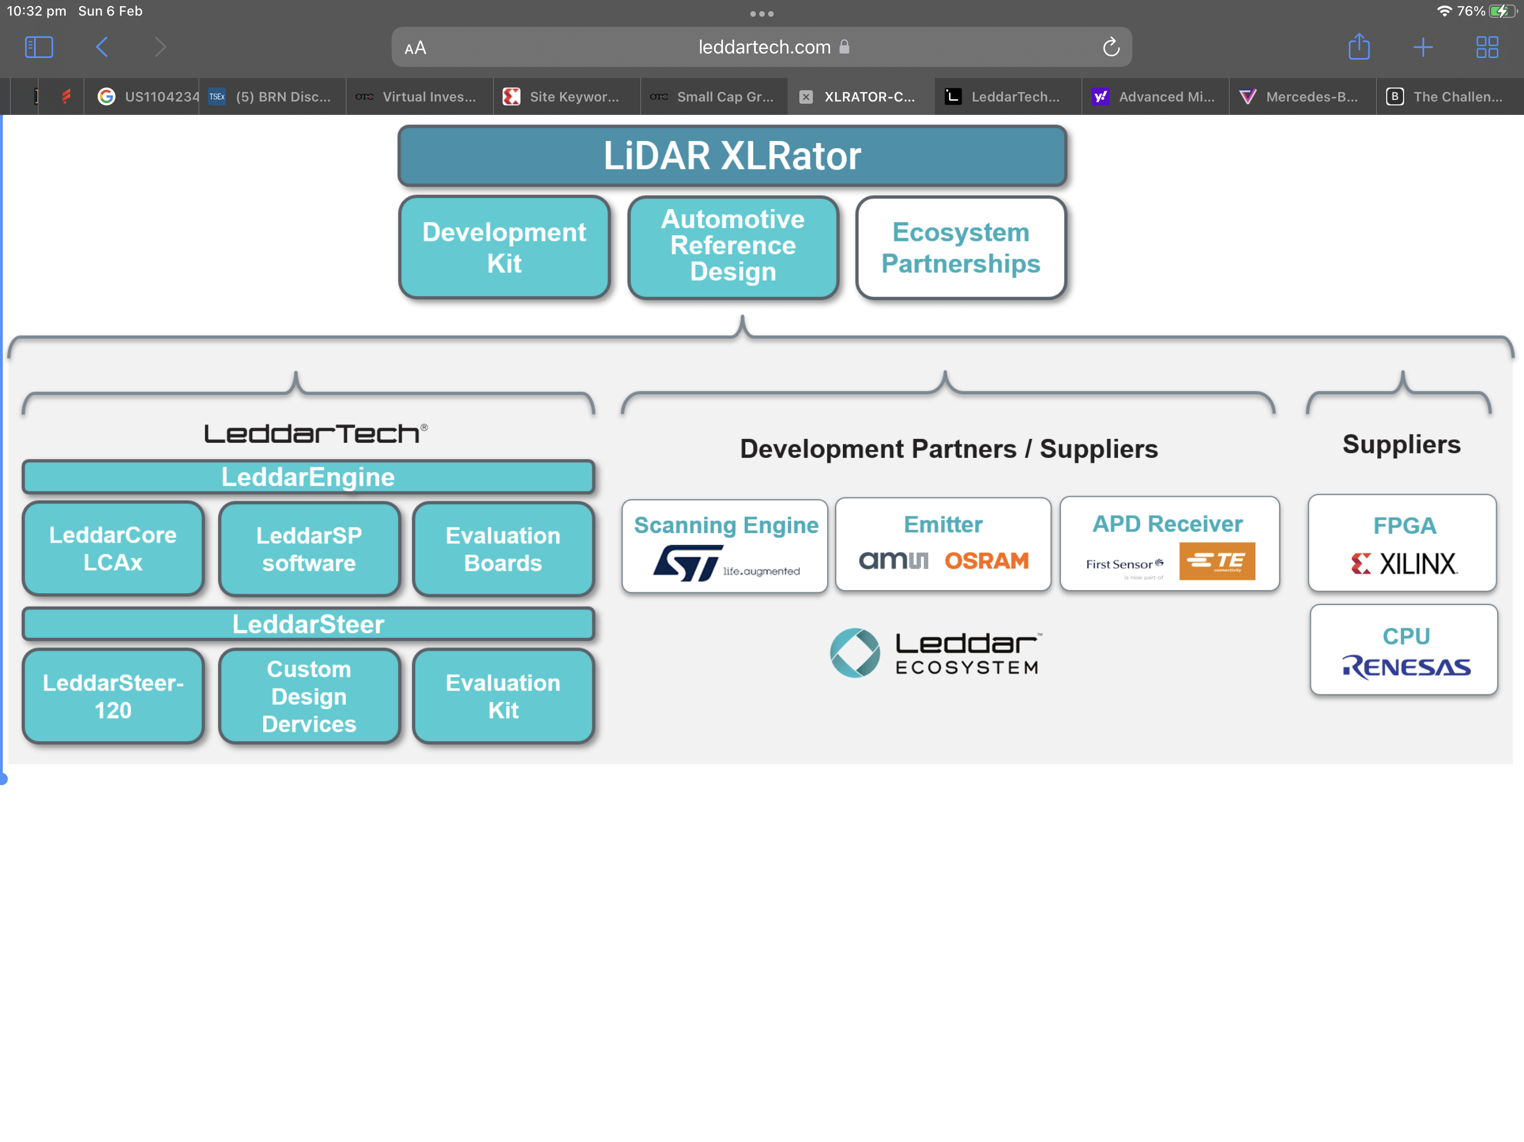This screenshot has width=1524, height=1142.
Task: Click the APD Receiver label
Action: [x=1168, y=524]
